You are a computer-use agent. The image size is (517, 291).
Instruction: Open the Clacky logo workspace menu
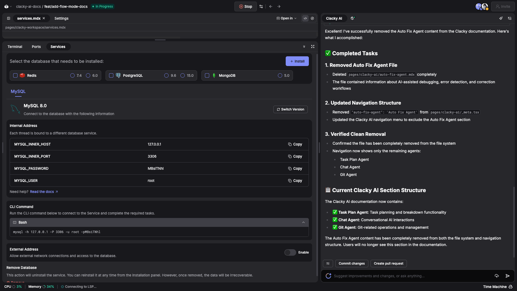(x=8, y=6)
